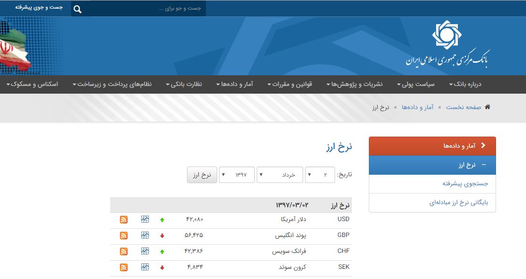Image resolution: width=526 pixels, height=279 pixels.
Task: Click the SEK rate value ۴,۸۳۴
Action: 195,267
